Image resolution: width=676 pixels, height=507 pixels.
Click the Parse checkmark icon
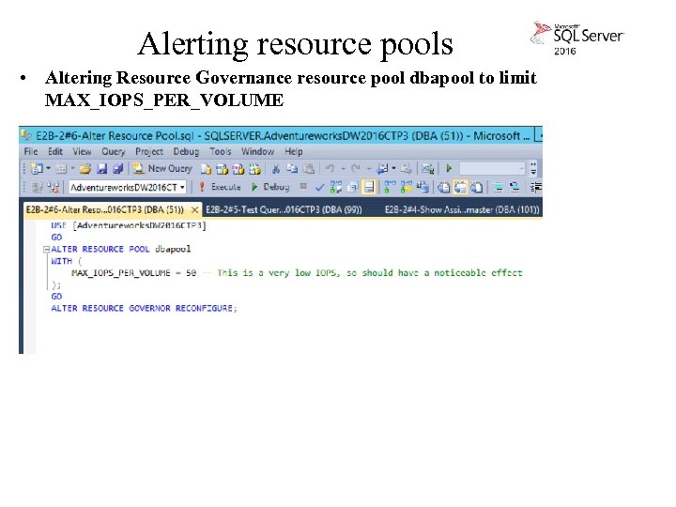tap(320, 187)
